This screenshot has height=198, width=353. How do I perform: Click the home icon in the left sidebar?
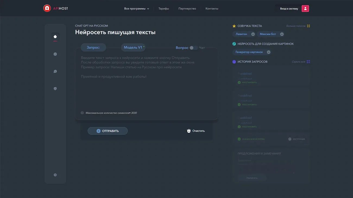(x=55, y=37)
